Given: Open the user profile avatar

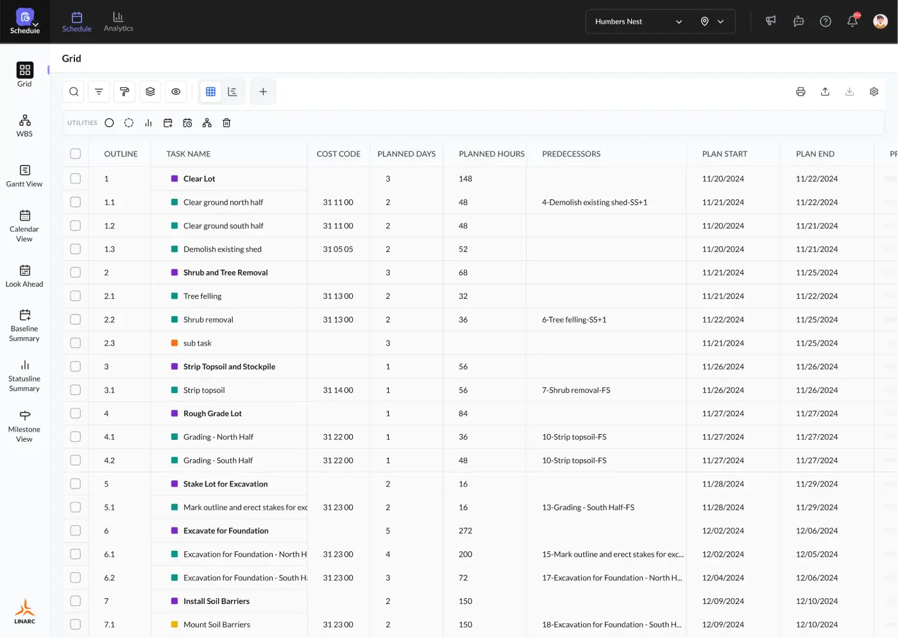Looking at the screenshot, I should tap(880, 21).
